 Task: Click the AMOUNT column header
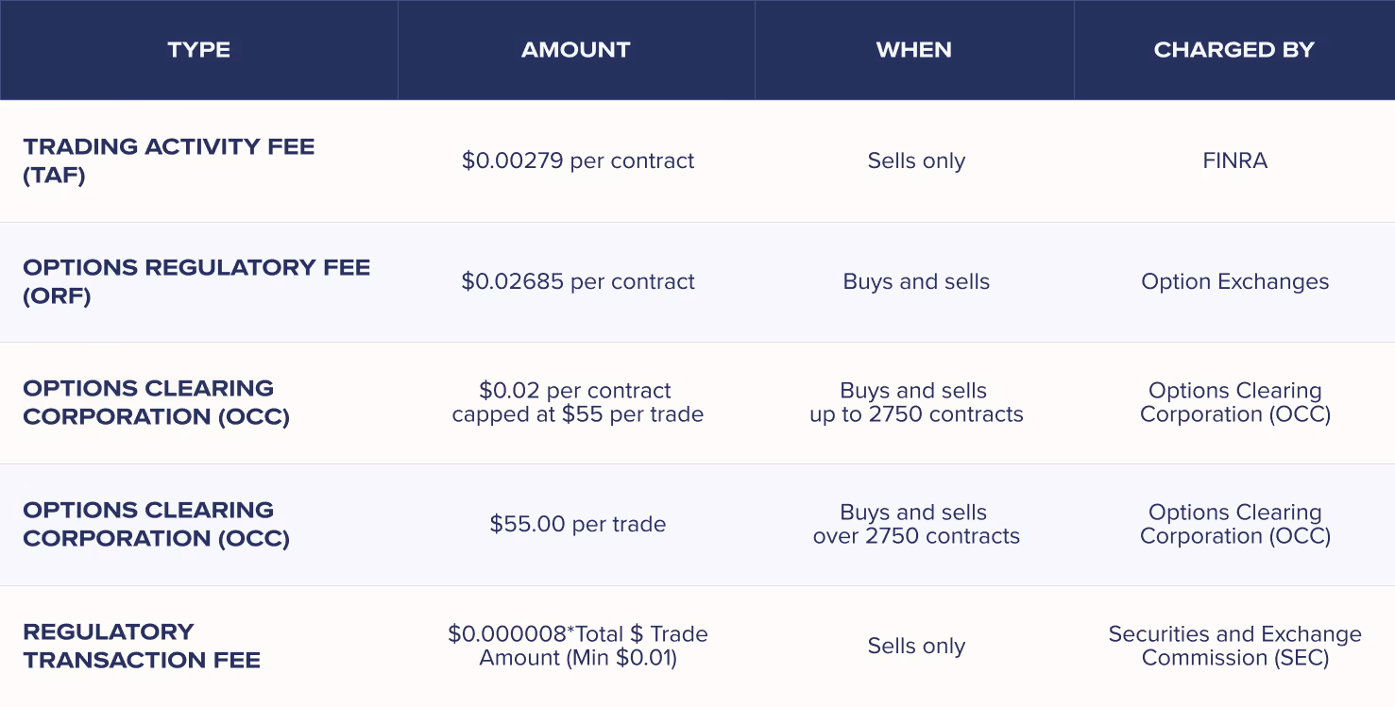coord(575,50)
